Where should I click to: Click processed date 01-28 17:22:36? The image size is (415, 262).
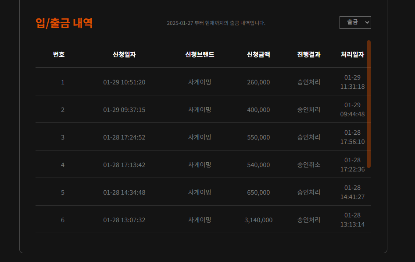[352, 164]
